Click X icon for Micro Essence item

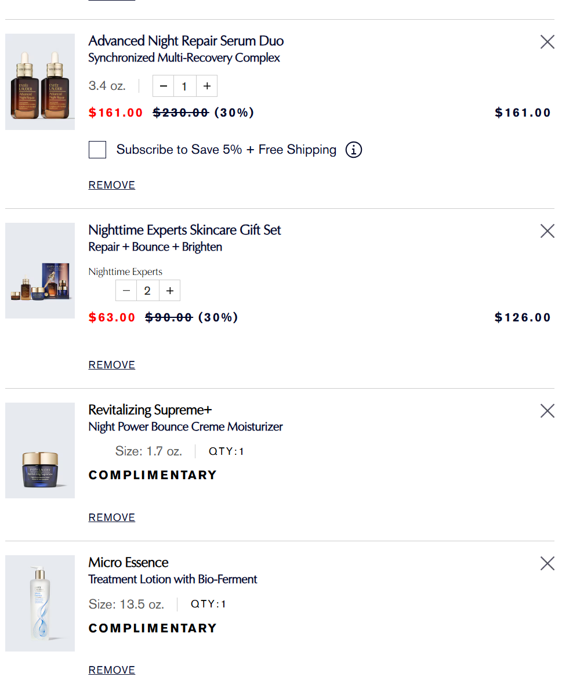[x=547, y=563]
